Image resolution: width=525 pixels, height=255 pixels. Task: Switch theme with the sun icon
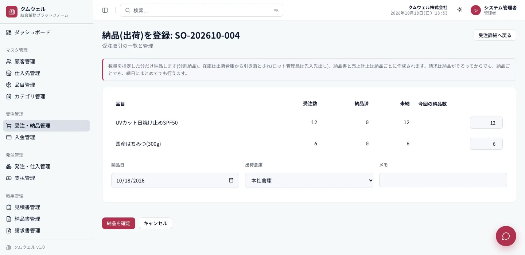(x=460, y=9)
